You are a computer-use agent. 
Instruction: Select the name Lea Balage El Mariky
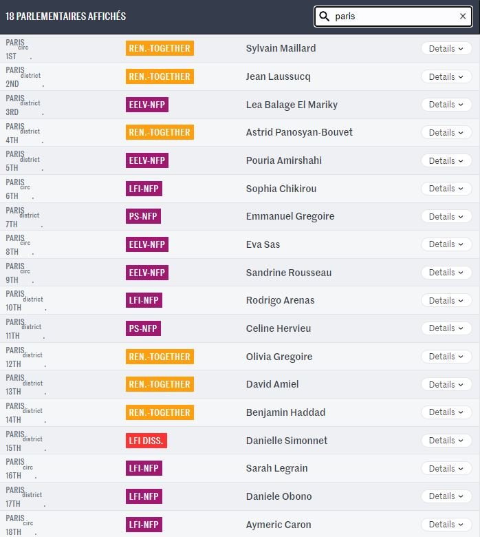[x=292, y=105]
